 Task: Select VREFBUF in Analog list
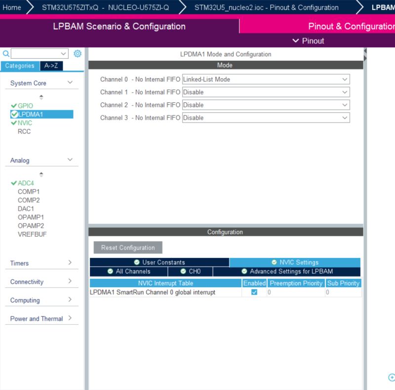click(32, 234)
